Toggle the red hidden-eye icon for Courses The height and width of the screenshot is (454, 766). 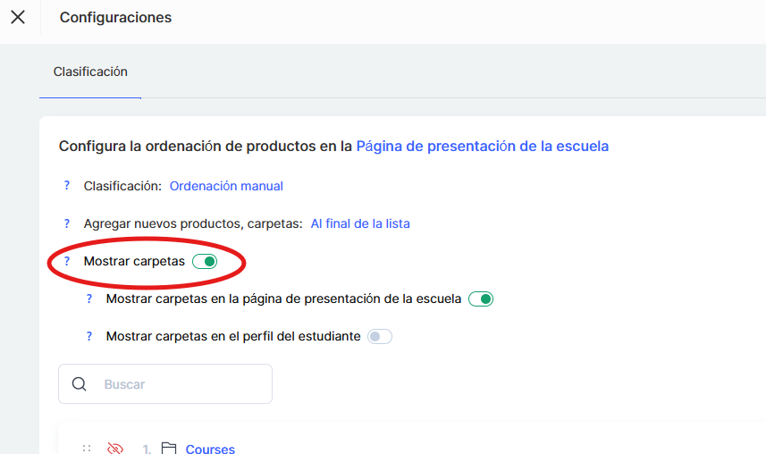[114, 449]
